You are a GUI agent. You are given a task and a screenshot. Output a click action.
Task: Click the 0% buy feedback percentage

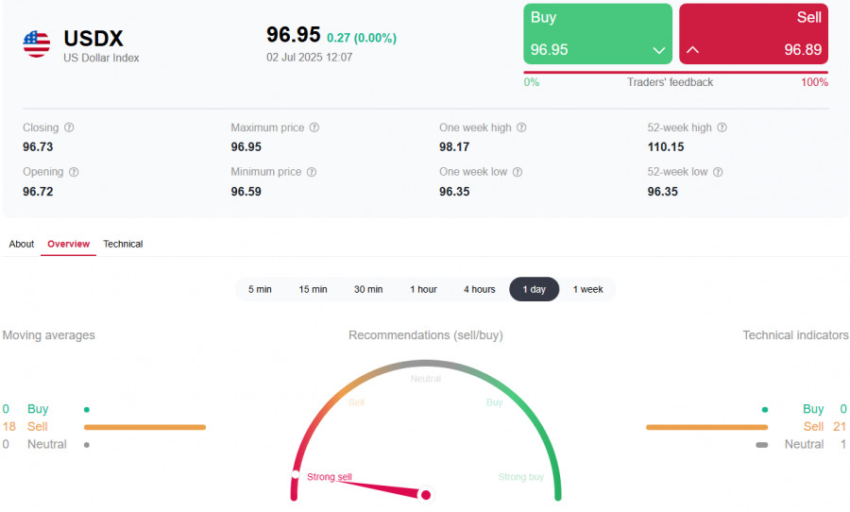click(531, 82)
